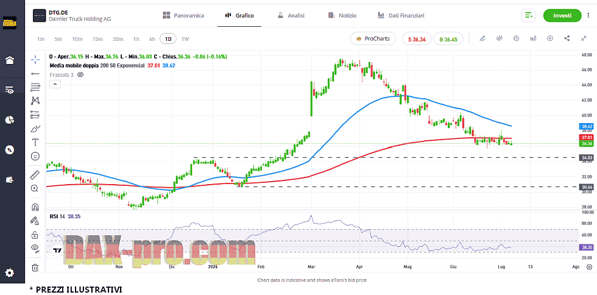Open the indicators bar chart icon

click(x=533, y=38)
